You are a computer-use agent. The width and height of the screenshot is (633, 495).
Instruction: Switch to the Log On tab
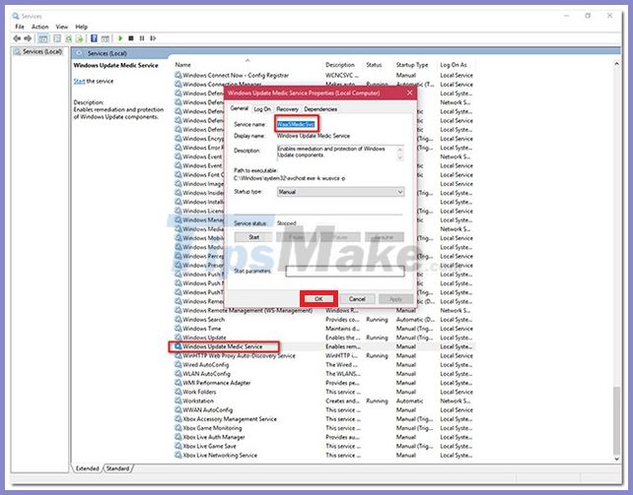pos(262,109)
